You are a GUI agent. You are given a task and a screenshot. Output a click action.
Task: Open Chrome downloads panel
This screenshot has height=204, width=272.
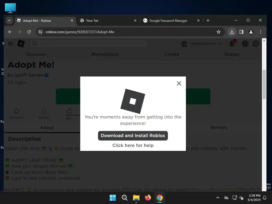point(232,32)
